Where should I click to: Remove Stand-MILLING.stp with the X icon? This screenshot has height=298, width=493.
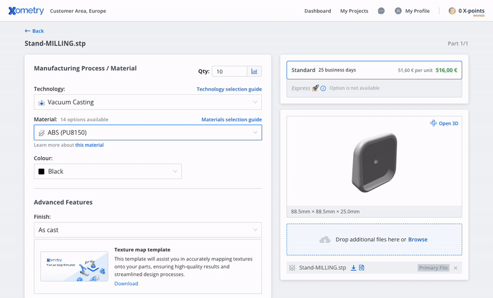[456, 268]
